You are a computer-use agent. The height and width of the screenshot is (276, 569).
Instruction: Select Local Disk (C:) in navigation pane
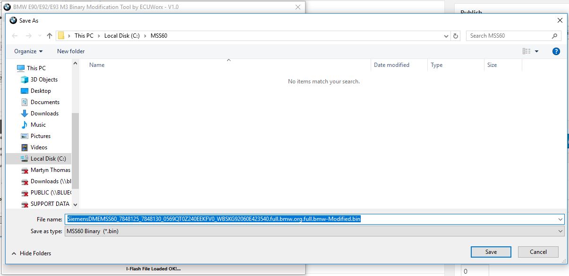coord(48,159)
